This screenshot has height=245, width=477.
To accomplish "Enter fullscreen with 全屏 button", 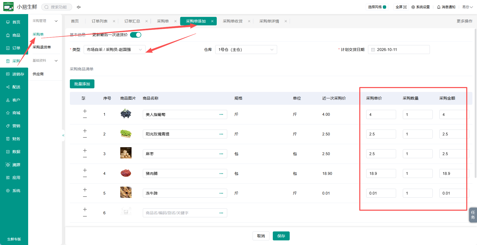I will [401, 7].
